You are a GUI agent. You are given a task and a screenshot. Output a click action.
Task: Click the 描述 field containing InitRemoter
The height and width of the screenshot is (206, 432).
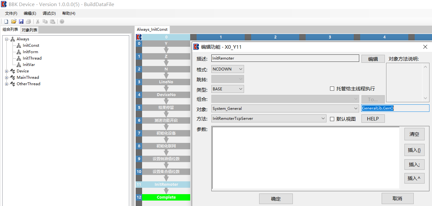(285, 58)
